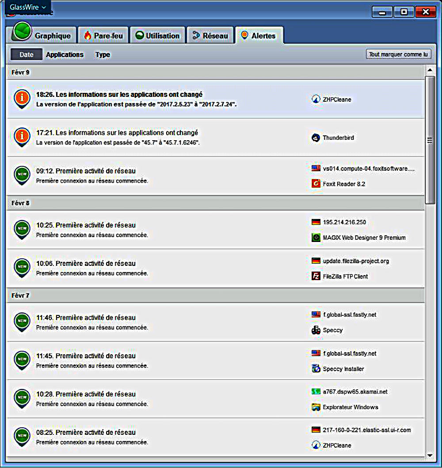Sort alerts by Date

pyautogui.click(x=26, y=54)
